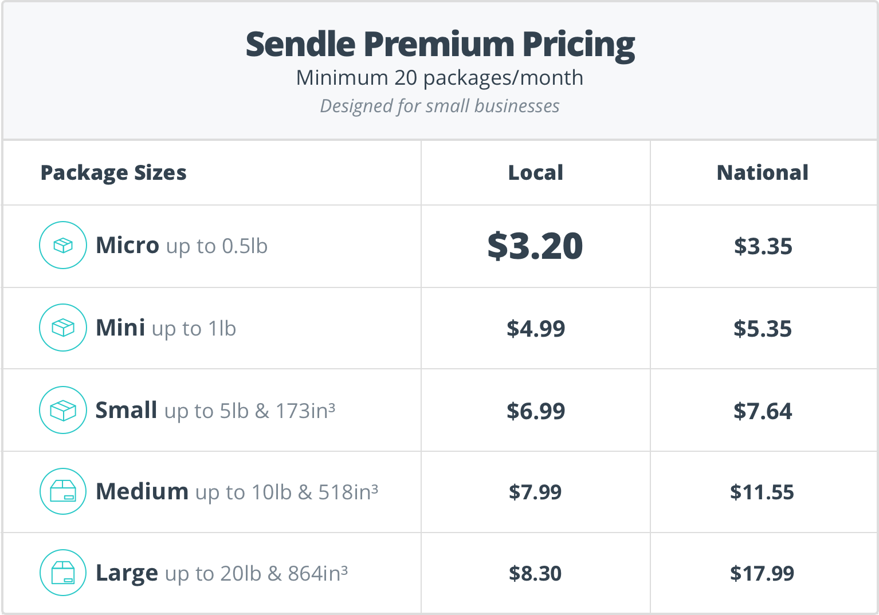Click the $7.64 Small national price
Viewport: 879px width, 615px height.
[763, 411]
